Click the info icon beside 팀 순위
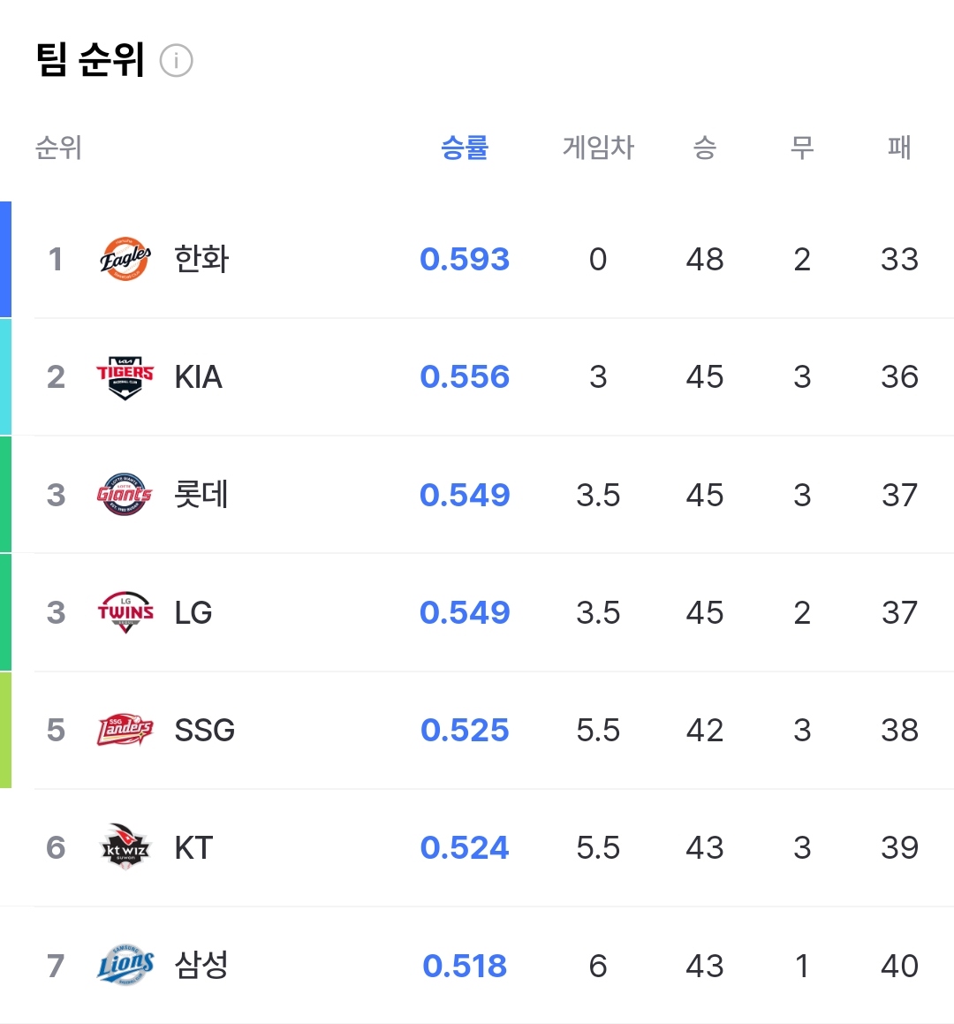The width and height of the screenshot is (954, 1024). point(177,61)
